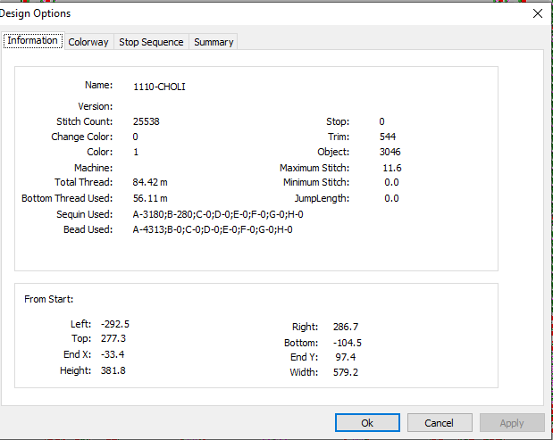Click the Minimum Stitch label
Screen dimensions: 553x440
(x=316, y=182)
